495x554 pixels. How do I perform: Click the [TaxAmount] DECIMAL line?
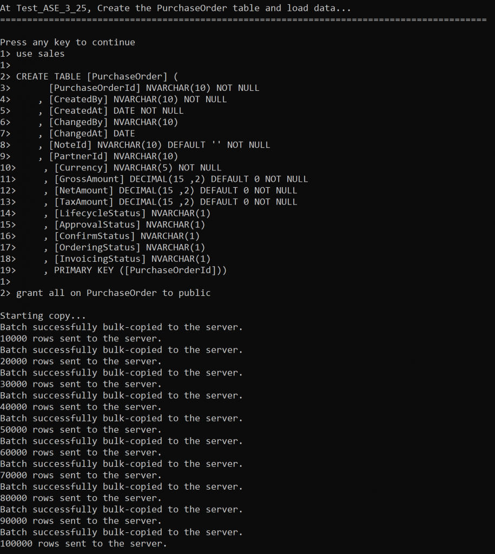(x=170, y=202)
